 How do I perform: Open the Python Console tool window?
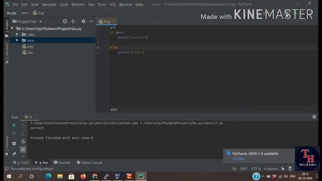point(90,162)
